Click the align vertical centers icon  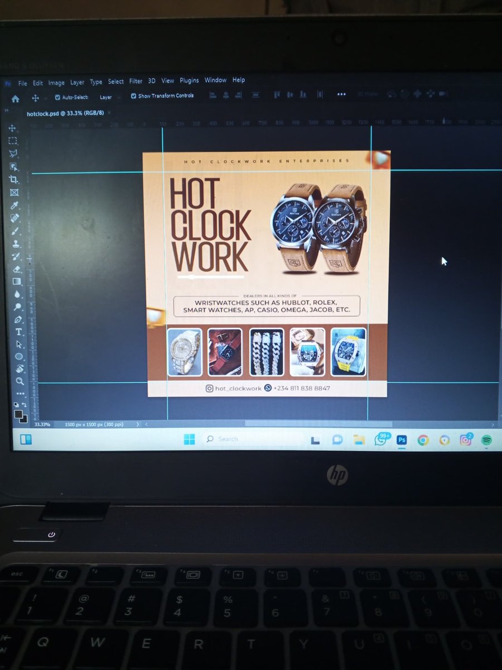(x=289, y=95)
